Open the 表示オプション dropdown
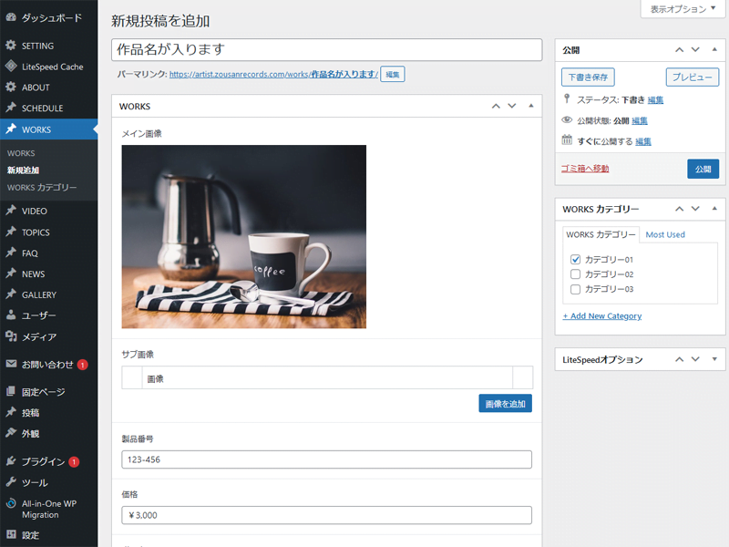The image size is (729, 547). [682, 9]
